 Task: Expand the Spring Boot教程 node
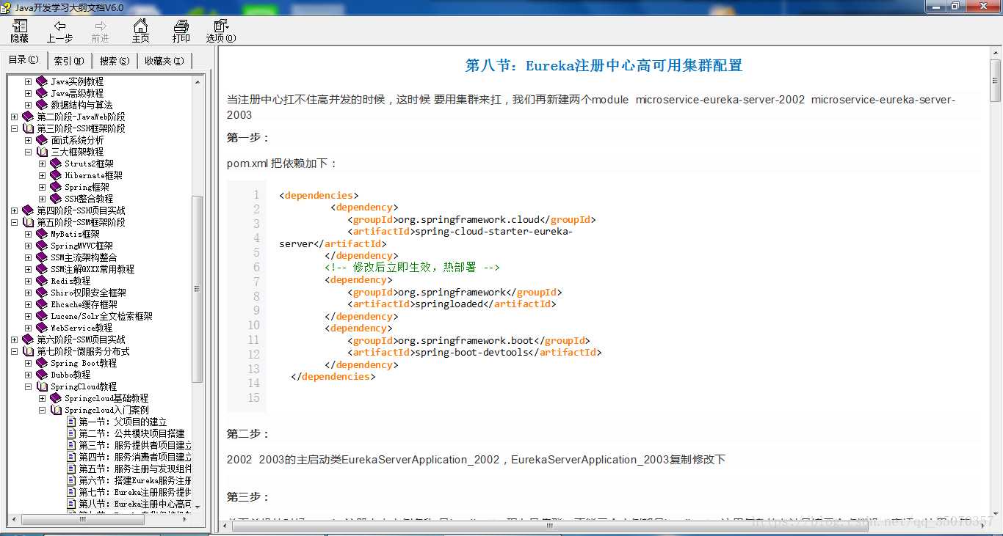tap(28, 363)
